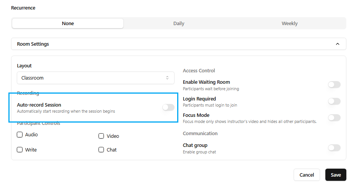Check the Video participant control checkbox
This screenshot has height=185, width=362.
click(101, 136)
